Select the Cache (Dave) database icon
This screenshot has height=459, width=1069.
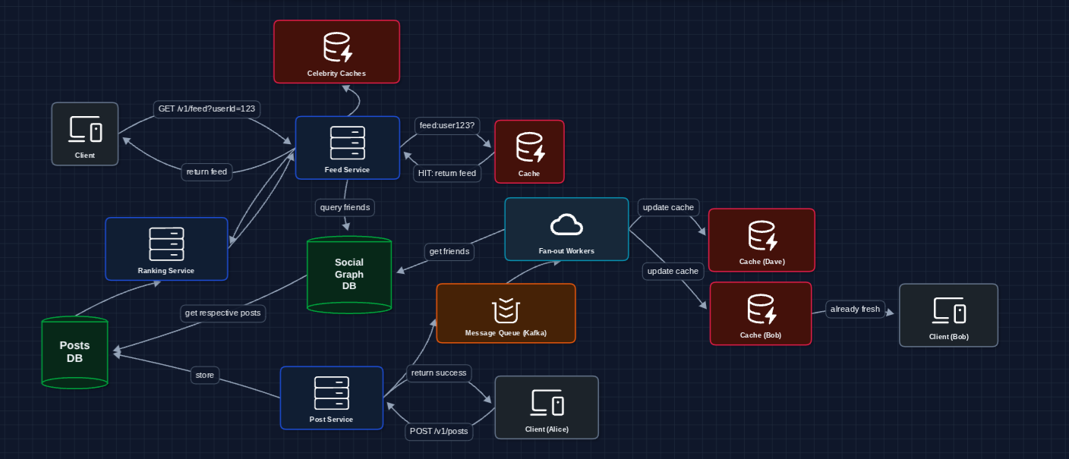coord(761,234)
